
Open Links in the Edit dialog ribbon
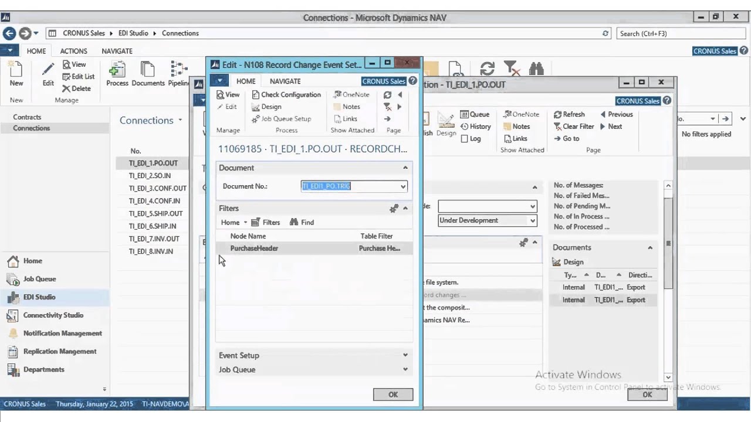[x=345, y=118]
